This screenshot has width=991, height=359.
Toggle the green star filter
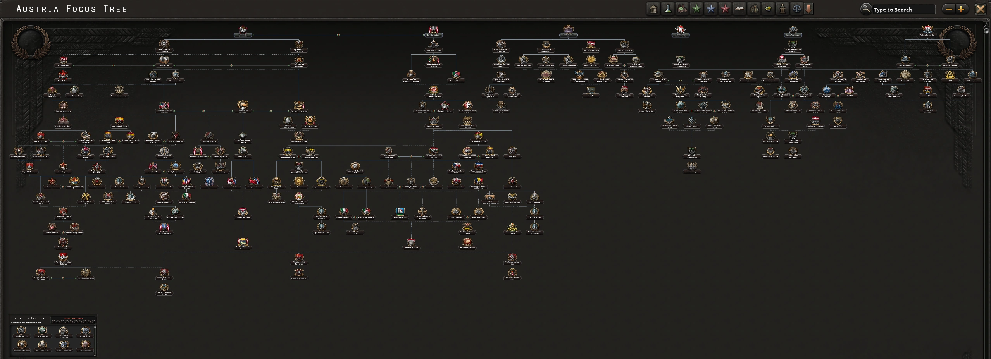coord(696,9)
